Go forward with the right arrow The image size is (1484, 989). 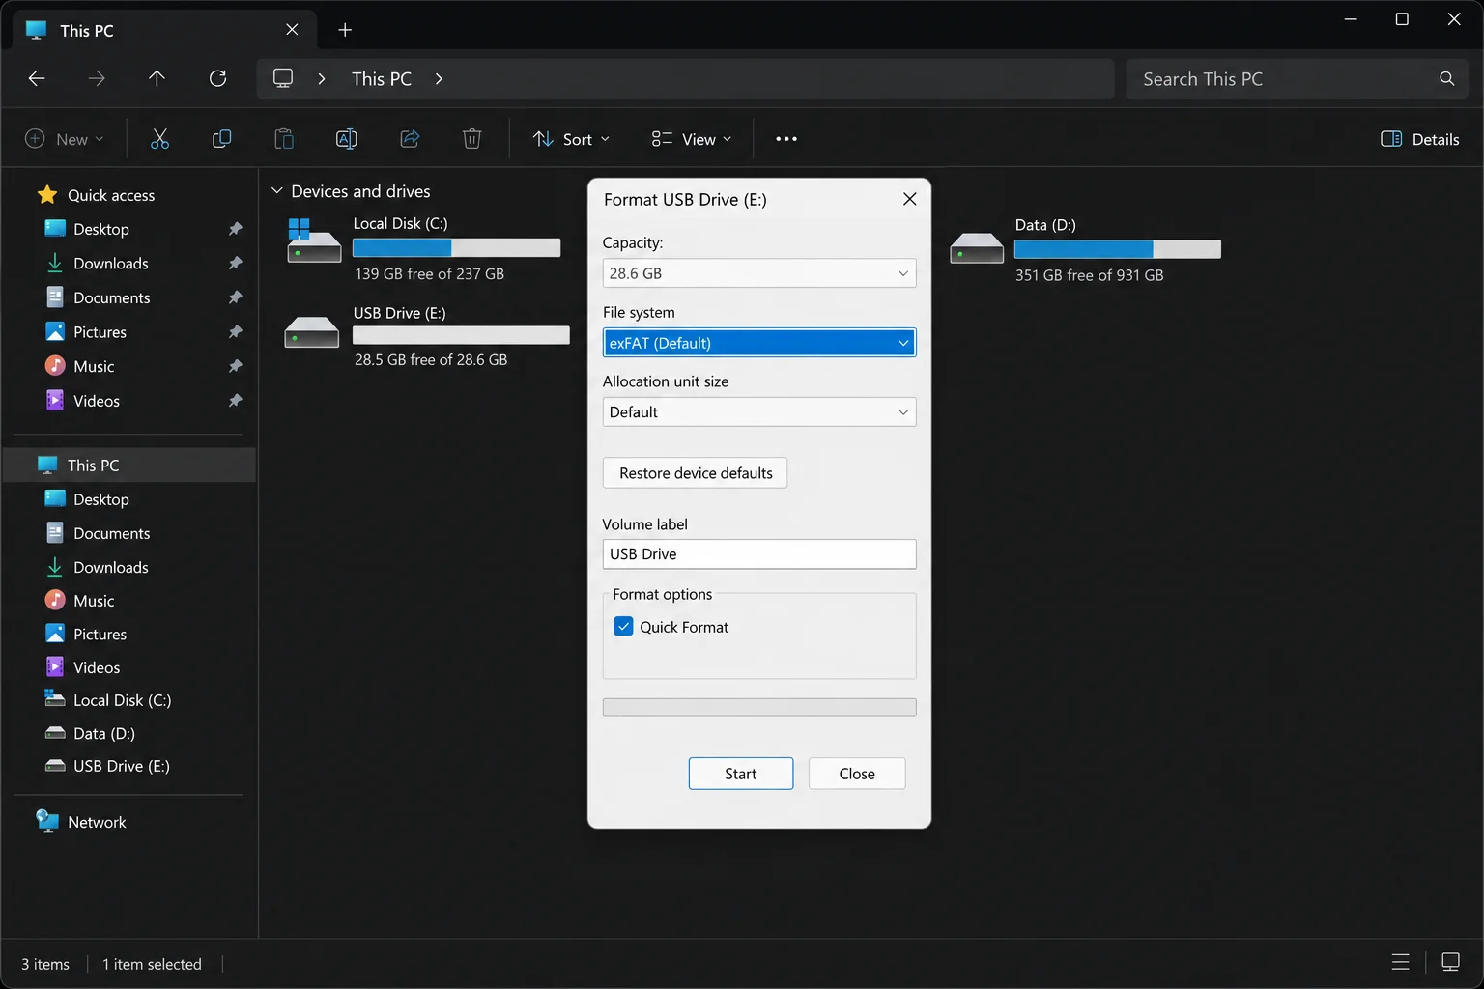coord(97,78)
